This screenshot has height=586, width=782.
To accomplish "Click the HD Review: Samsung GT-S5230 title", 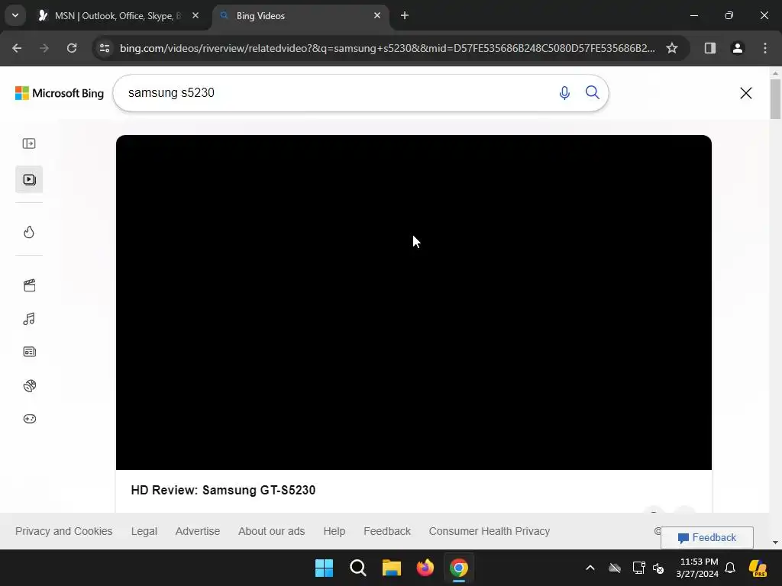I will click(x=223, y=490).
